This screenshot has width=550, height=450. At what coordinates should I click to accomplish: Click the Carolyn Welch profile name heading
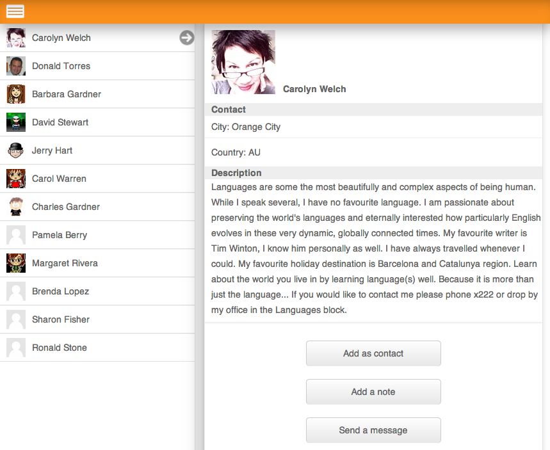coord(314,89)
